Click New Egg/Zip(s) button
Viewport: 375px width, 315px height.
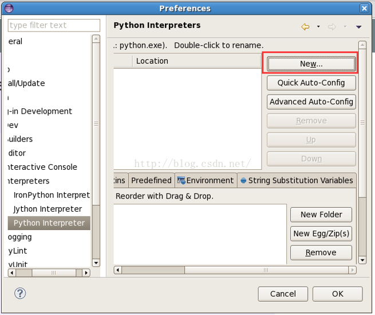tap(321, 234)
